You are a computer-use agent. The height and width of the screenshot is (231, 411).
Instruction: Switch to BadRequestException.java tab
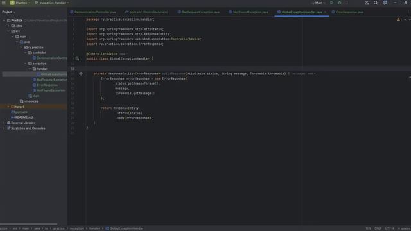198,12
